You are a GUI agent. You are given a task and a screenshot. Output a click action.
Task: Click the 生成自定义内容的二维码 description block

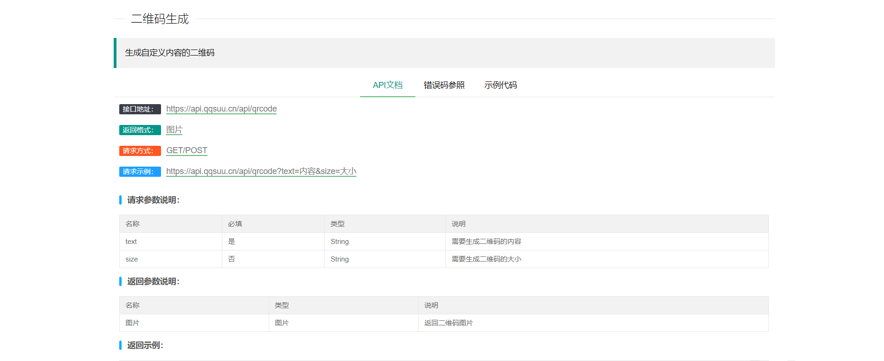(x=170, y=53)
